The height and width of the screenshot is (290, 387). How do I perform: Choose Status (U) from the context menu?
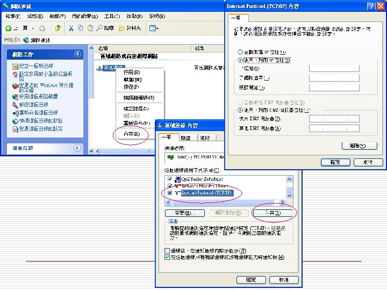[x=133, y=79]
